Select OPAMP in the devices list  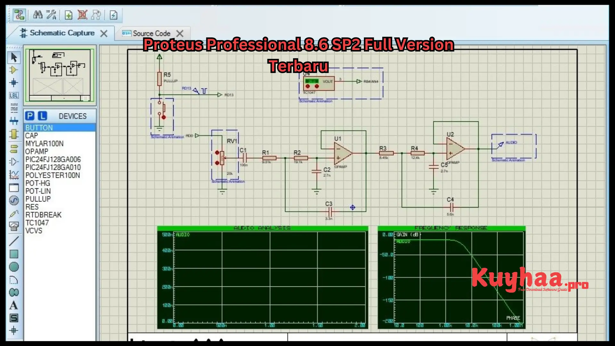tap(60, 151)
